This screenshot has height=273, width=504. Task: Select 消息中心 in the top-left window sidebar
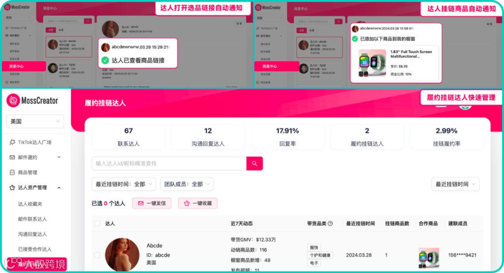24,66
